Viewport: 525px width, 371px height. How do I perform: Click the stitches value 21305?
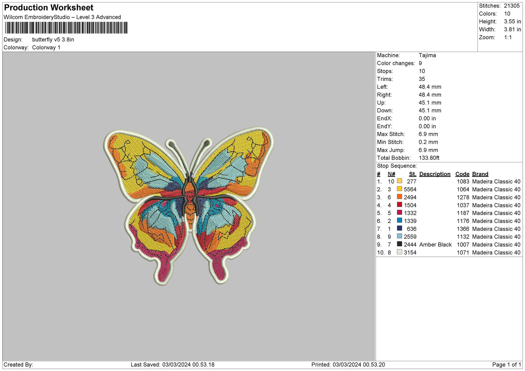(x=512, y=6)
